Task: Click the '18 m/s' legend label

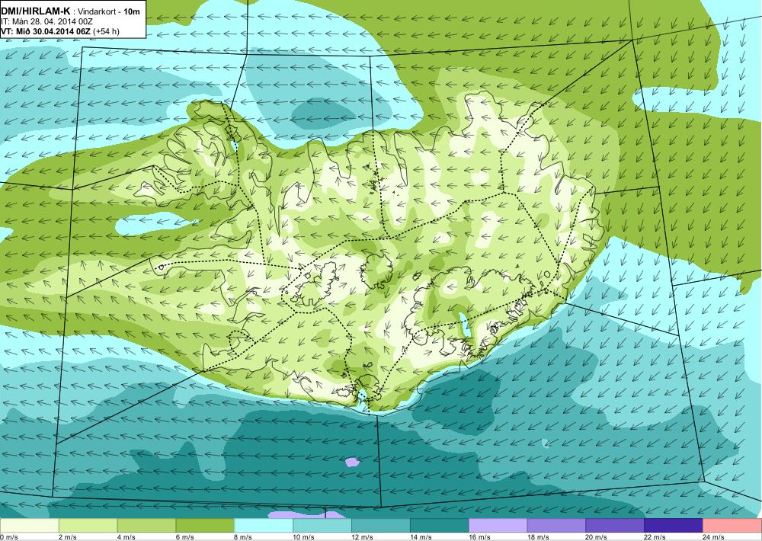Action: point(539,537)
